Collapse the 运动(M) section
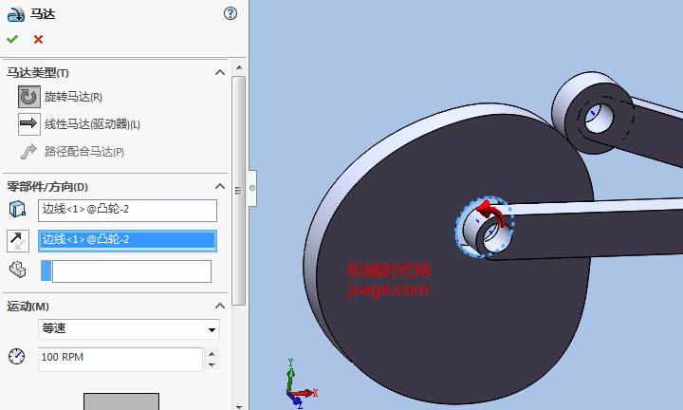683x410 pixels. tap(220, 306)
